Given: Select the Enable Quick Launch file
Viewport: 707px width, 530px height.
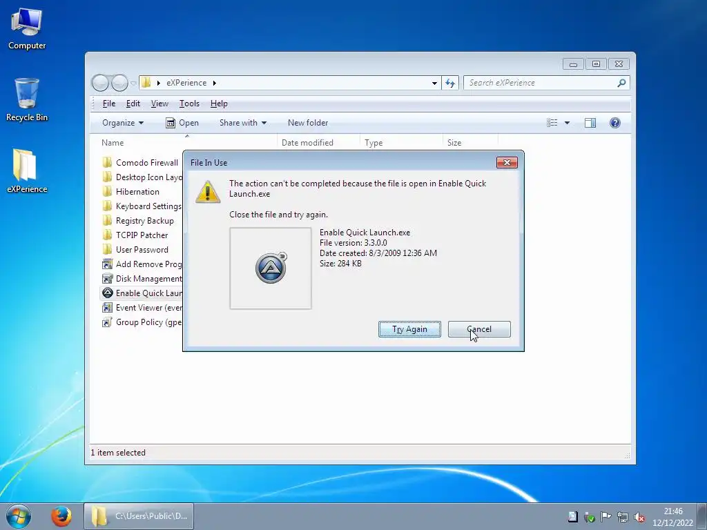Looking at the screenshot, I should click(x=141, y=293).
